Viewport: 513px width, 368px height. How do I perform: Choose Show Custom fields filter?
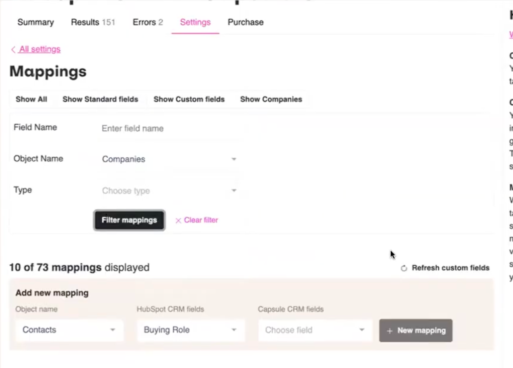coord(189,99)
